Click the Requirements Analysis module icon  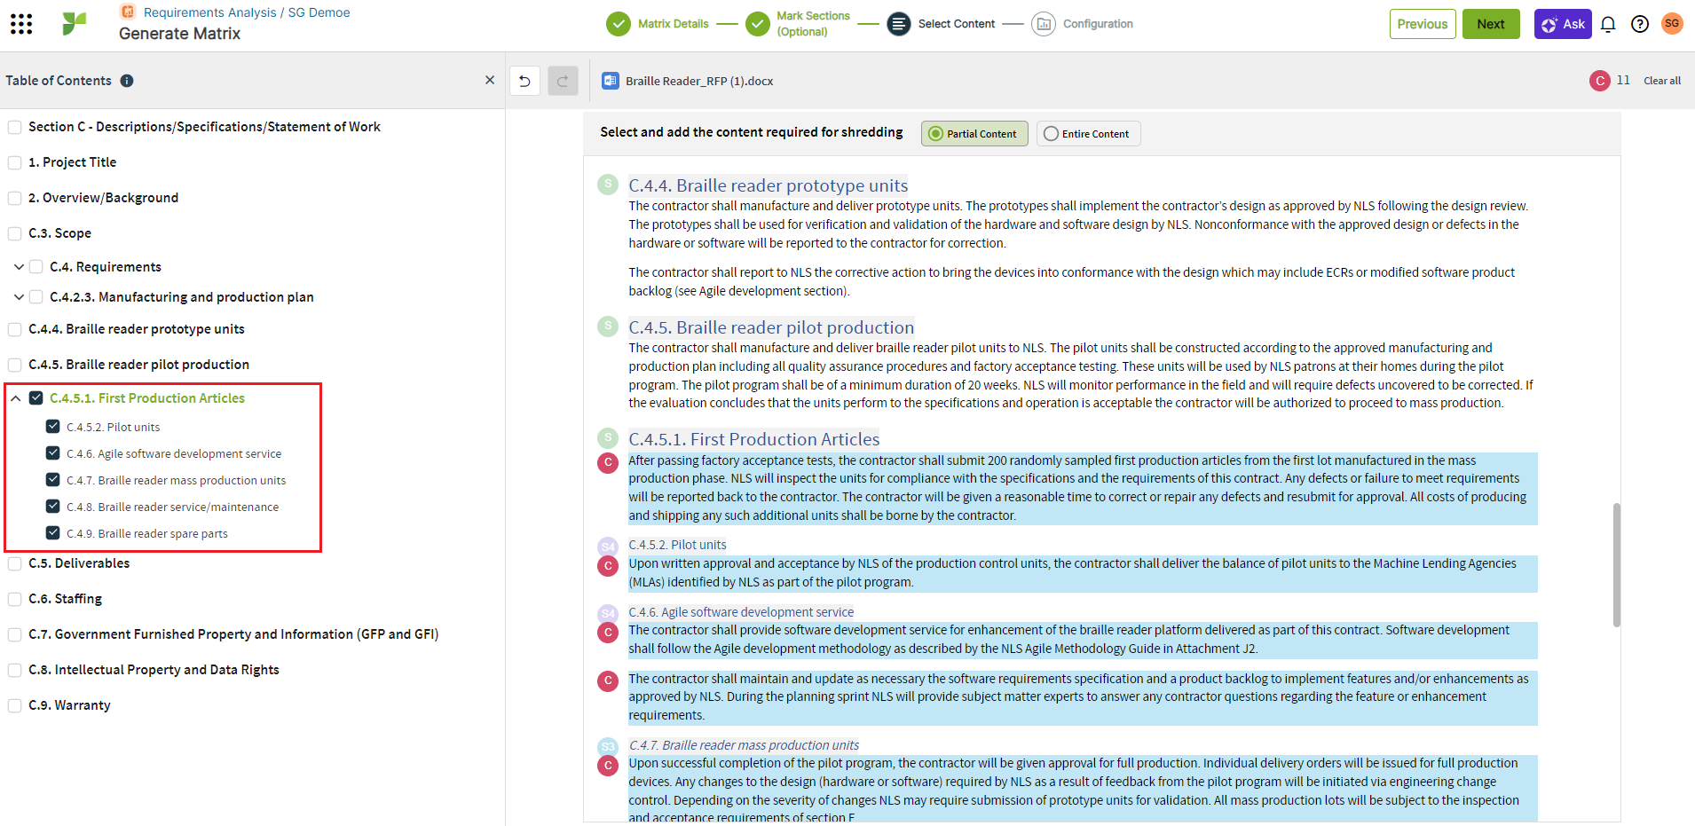(128, 12)
